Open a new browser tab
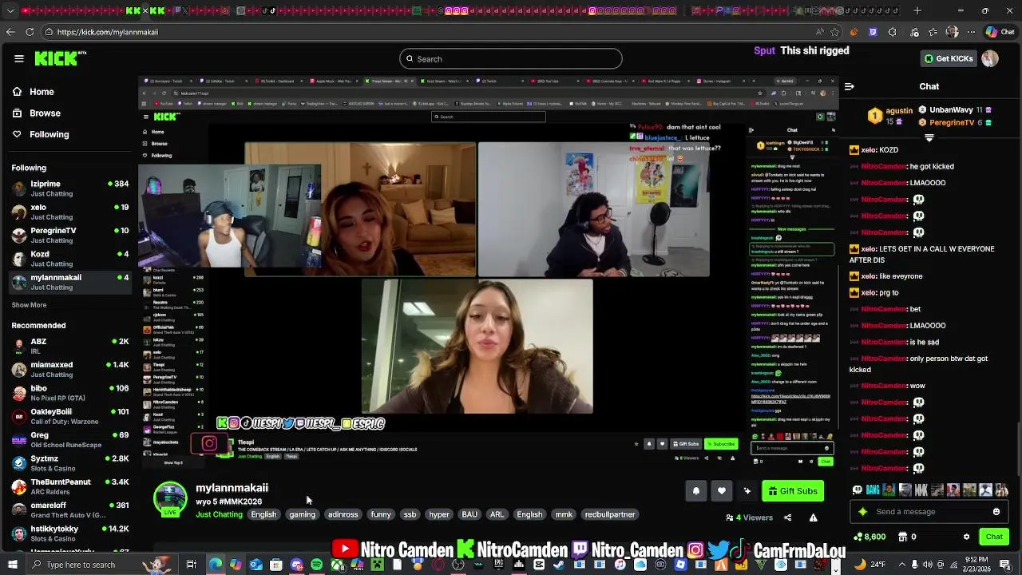 (x=917, y=11)
